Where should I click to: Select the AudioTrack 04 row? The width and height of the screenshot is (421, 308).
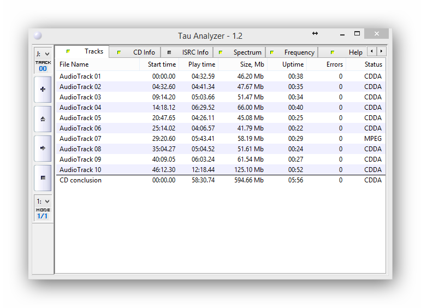(221, 108)
